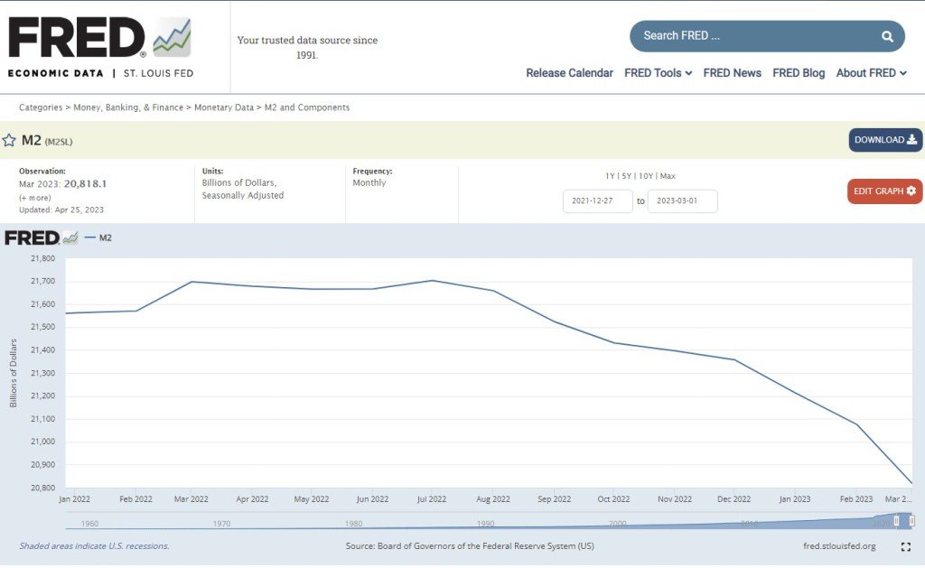The image size is (925, 568).
Task: Click the start date field 2021-12-27
Action: (597, 201)
